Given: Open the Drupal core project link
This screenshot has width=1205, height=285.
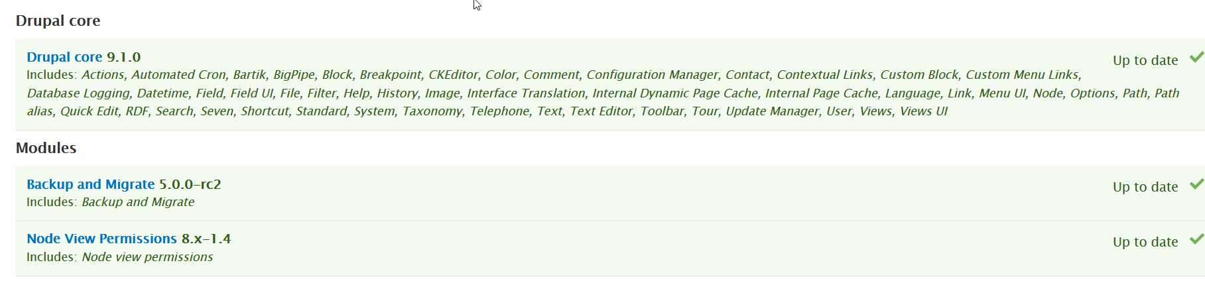Looking at the screenshot, I should tap(64, 57).
